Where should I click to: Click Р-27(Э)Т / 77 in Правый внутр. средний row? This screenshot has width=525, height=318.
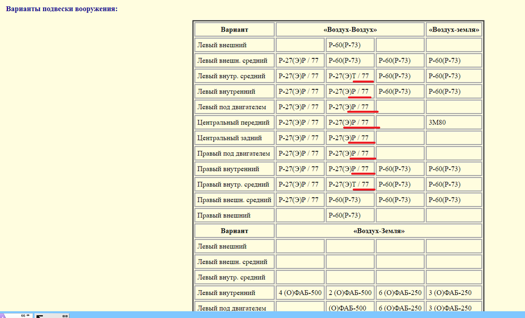click(350, 184)
